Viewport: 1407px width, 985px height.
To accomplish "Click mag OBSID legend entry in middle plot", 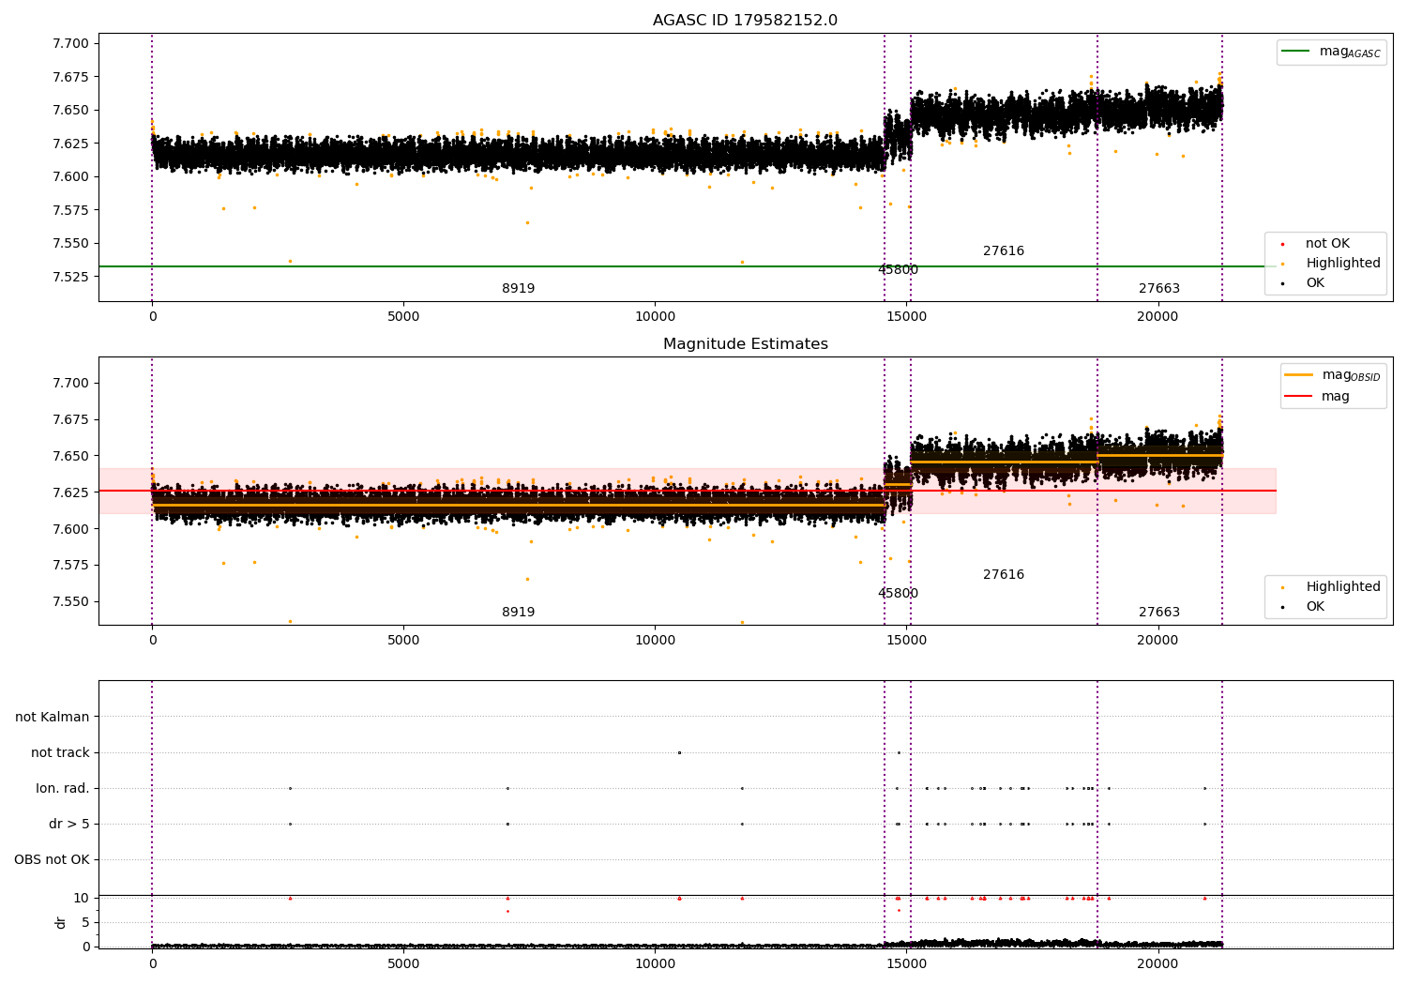I will (x=1333, y=375).
